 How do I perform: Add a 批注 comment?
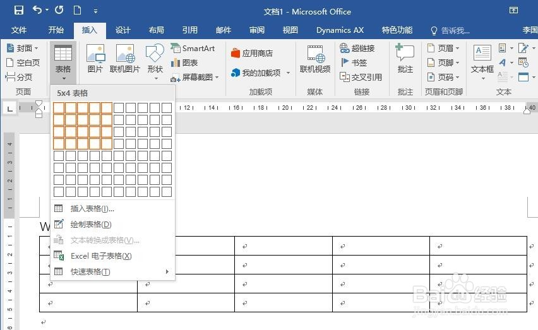[405, 58]
